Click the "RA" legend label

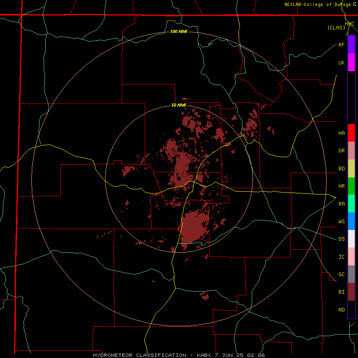[341, 204]
